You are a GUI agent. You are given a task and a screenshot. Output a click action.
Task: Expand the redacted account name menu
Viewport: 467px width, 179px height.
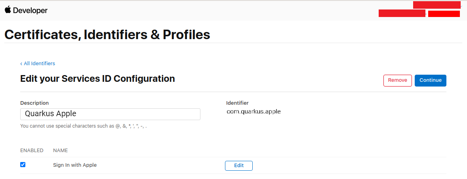(437, 5)
